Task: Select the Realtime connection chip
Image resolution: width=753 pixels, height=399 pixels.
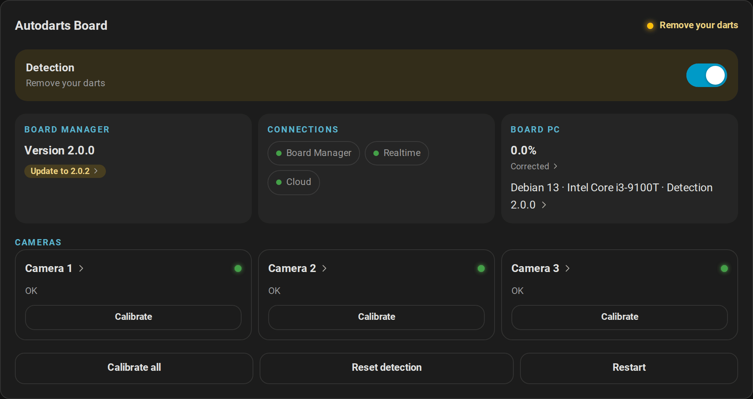Action: pyautogui.click(x=397, y=153)
